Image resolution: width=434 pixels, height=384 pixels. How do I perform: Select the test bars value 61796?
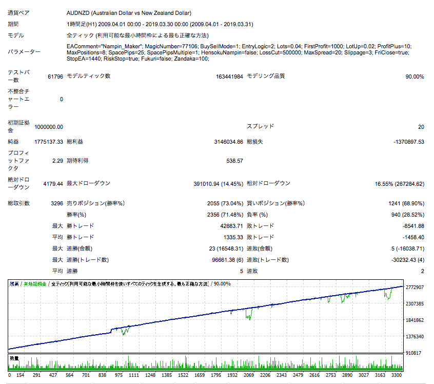coord(55,76)
